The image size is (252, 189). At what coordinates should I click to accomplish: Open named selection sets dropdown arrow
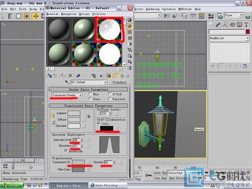pos(159,15)
